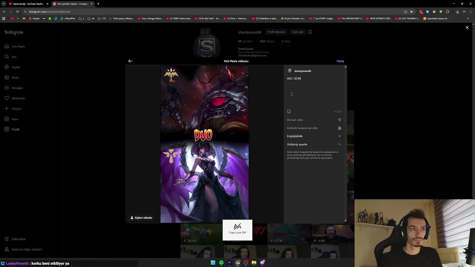Open Bildirimler in the sidebar
The width and height of the screenshot is (475, 267).
(x=15, y=98)
